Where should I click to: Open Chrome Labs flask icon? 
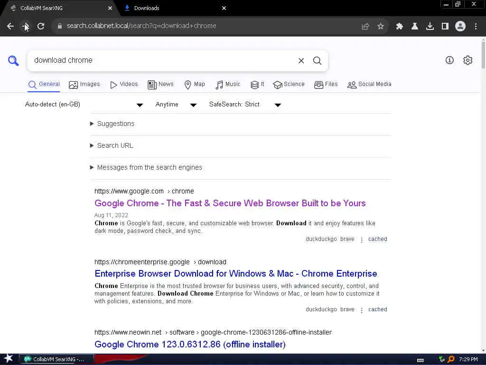coord(415,27)
